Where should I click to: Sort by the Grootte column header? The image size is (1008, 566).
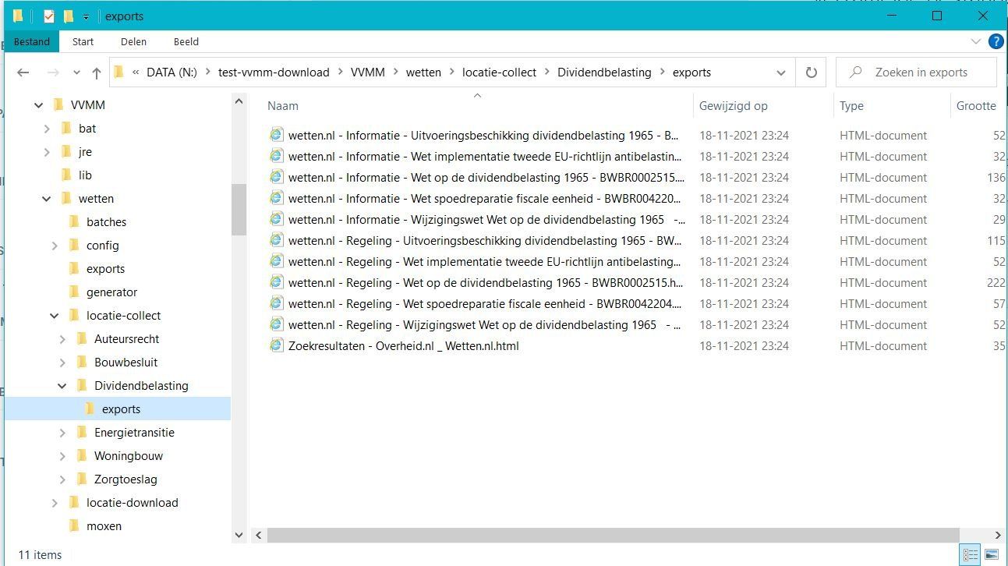[976, 106]
